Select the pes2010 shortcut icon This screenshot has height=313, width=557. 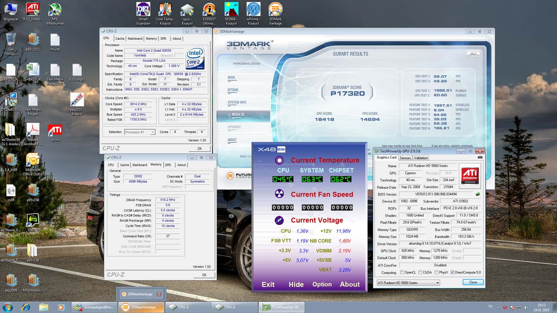coord(77,104)
